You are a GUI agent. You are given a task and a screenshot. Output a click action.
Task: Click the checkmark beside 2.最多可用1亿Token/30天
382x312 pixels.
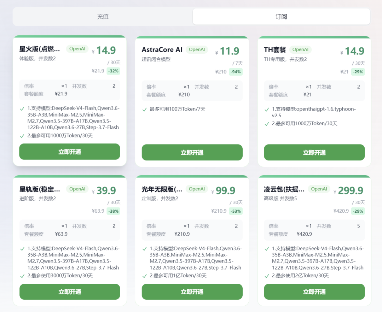(x=144, y=276)
